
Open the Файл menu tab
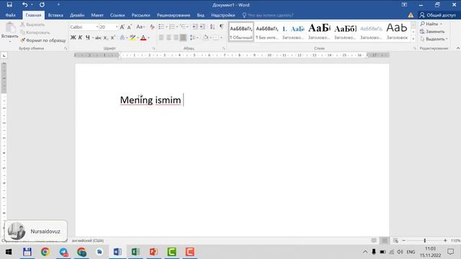[10, 15]
